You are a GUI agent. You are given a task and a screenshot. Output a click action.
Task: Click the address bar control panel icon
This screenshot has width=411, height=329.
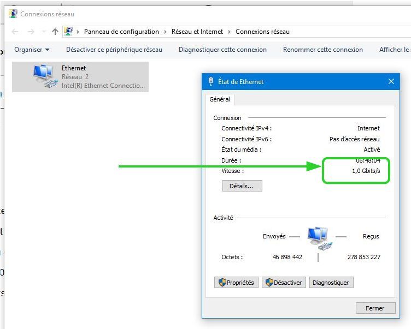68,32
